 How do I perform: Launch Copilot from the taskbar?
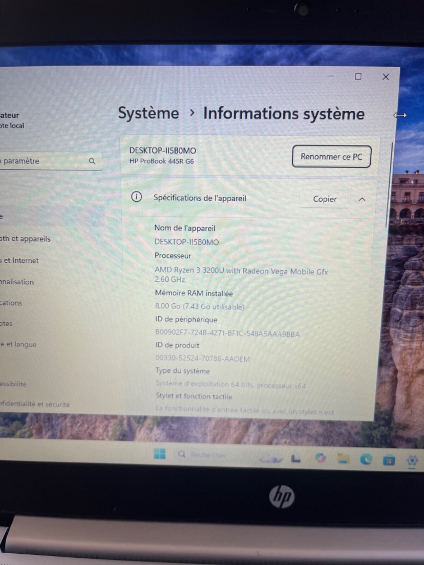point(320,458)
